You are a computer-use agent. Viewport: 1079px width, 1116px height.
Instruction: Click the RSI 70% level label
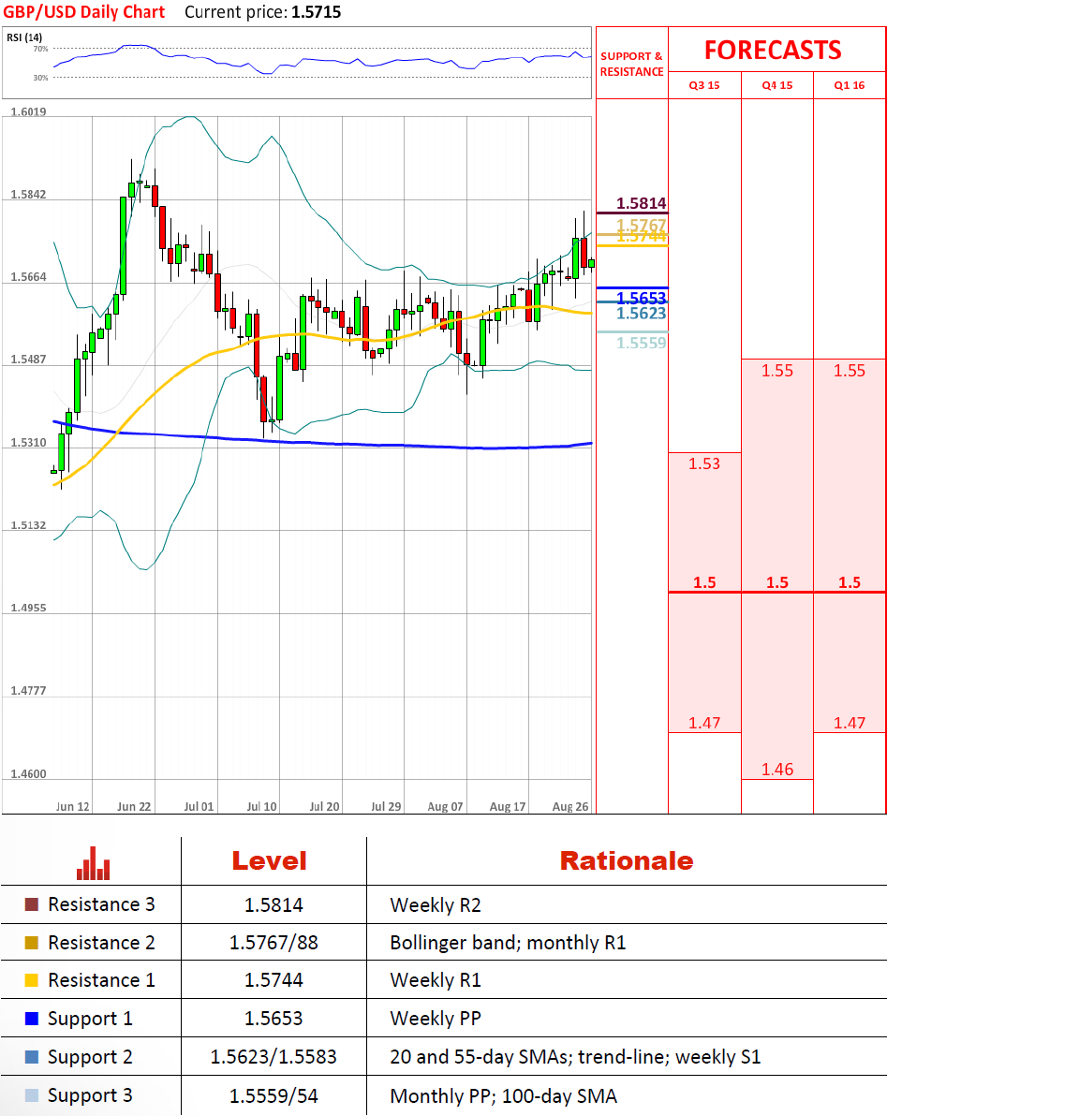coord(40,49)
